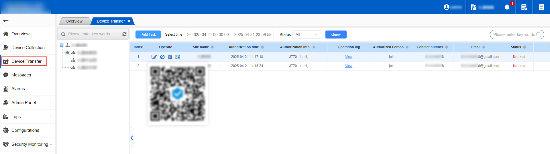Switch to the Overview tab

click(74, 21)
